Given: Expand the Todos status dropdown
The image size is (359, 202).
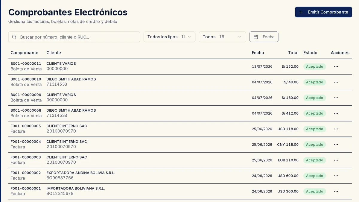Looking at the screenshot, I should [x=222, y=37].
